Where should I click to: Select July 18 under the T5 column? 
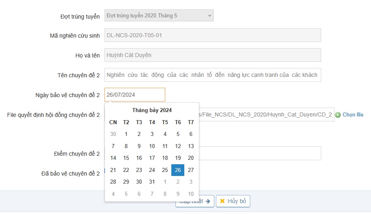[x=165, y=158]
